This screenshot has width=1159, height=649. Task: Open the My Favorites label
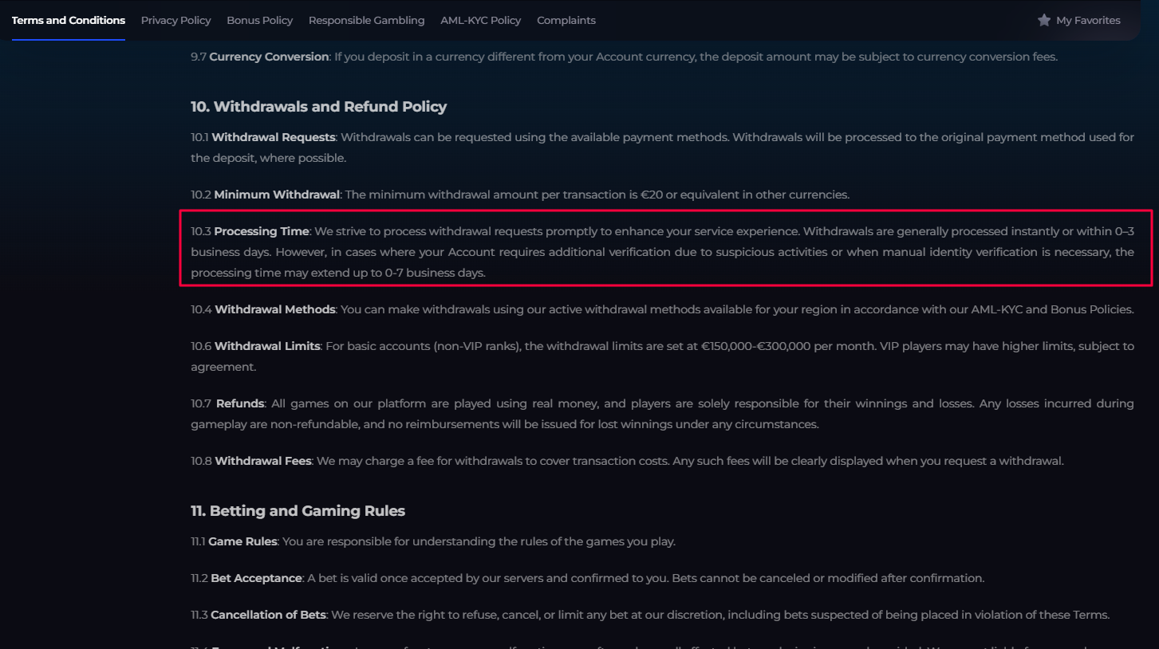click(1088, 21)
